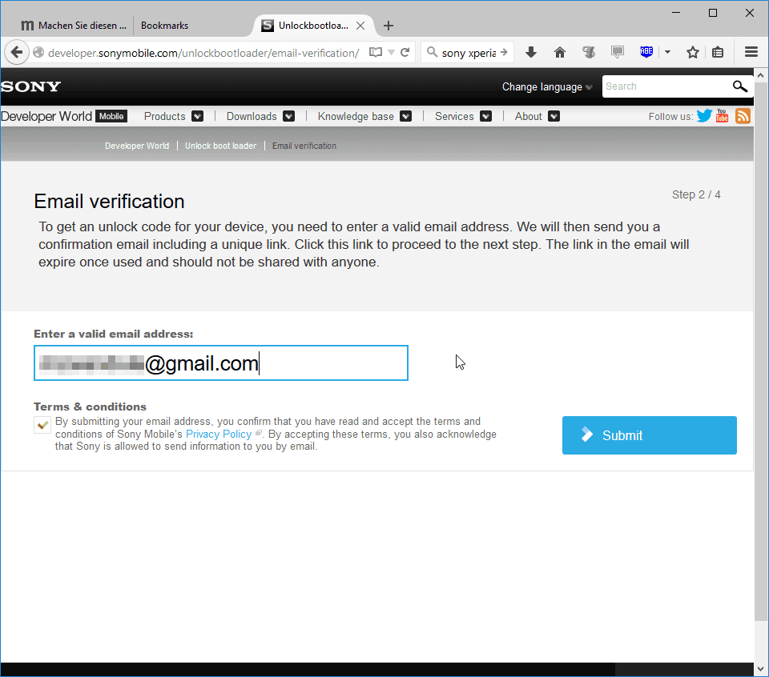This screenshot has width=769, height=677.
Task: Click the 'Email verification' heading
Action: point(110,202)
